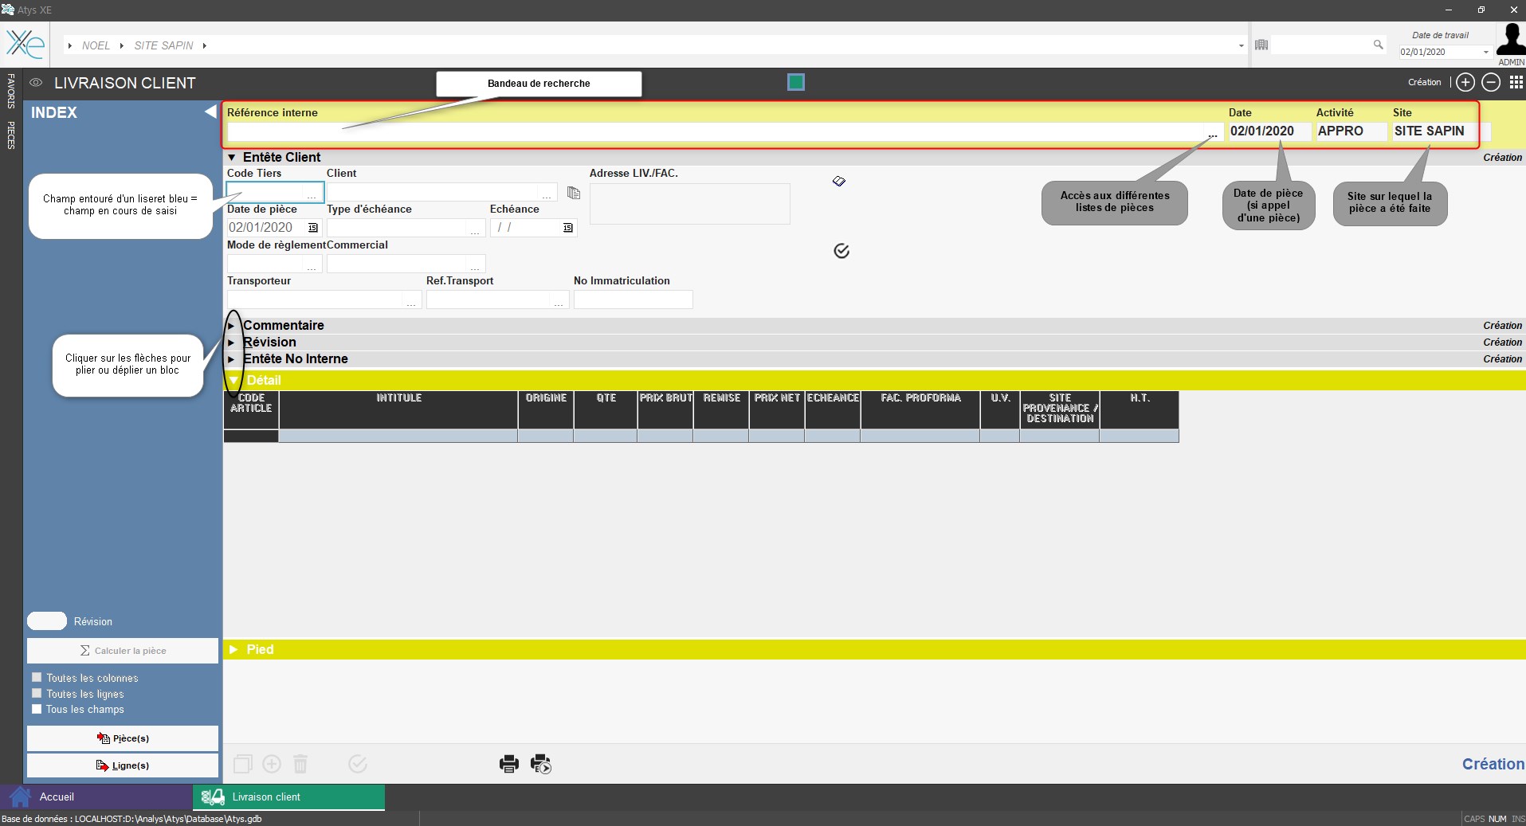Click the print preview icon with play symbol
The image size is (1526, 826).
point(541,765)
